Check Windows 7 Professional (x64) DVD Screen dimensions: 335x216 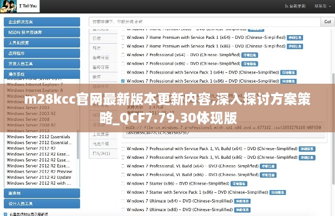pos(123,55)
